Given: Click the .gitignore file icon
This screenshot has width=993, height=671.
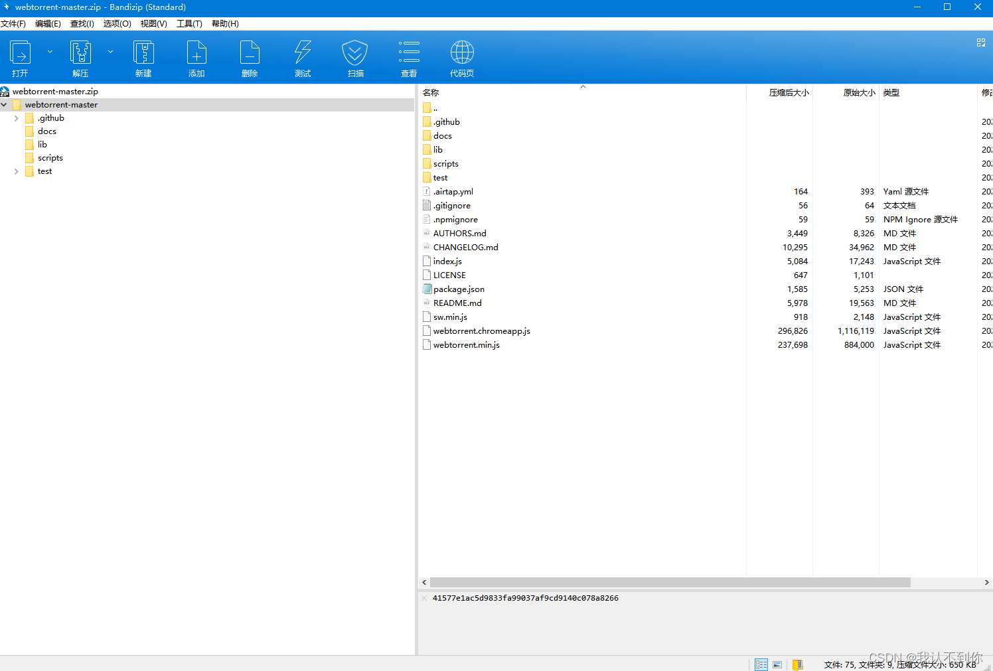Looking at the screenshot, I should point(427,206).
